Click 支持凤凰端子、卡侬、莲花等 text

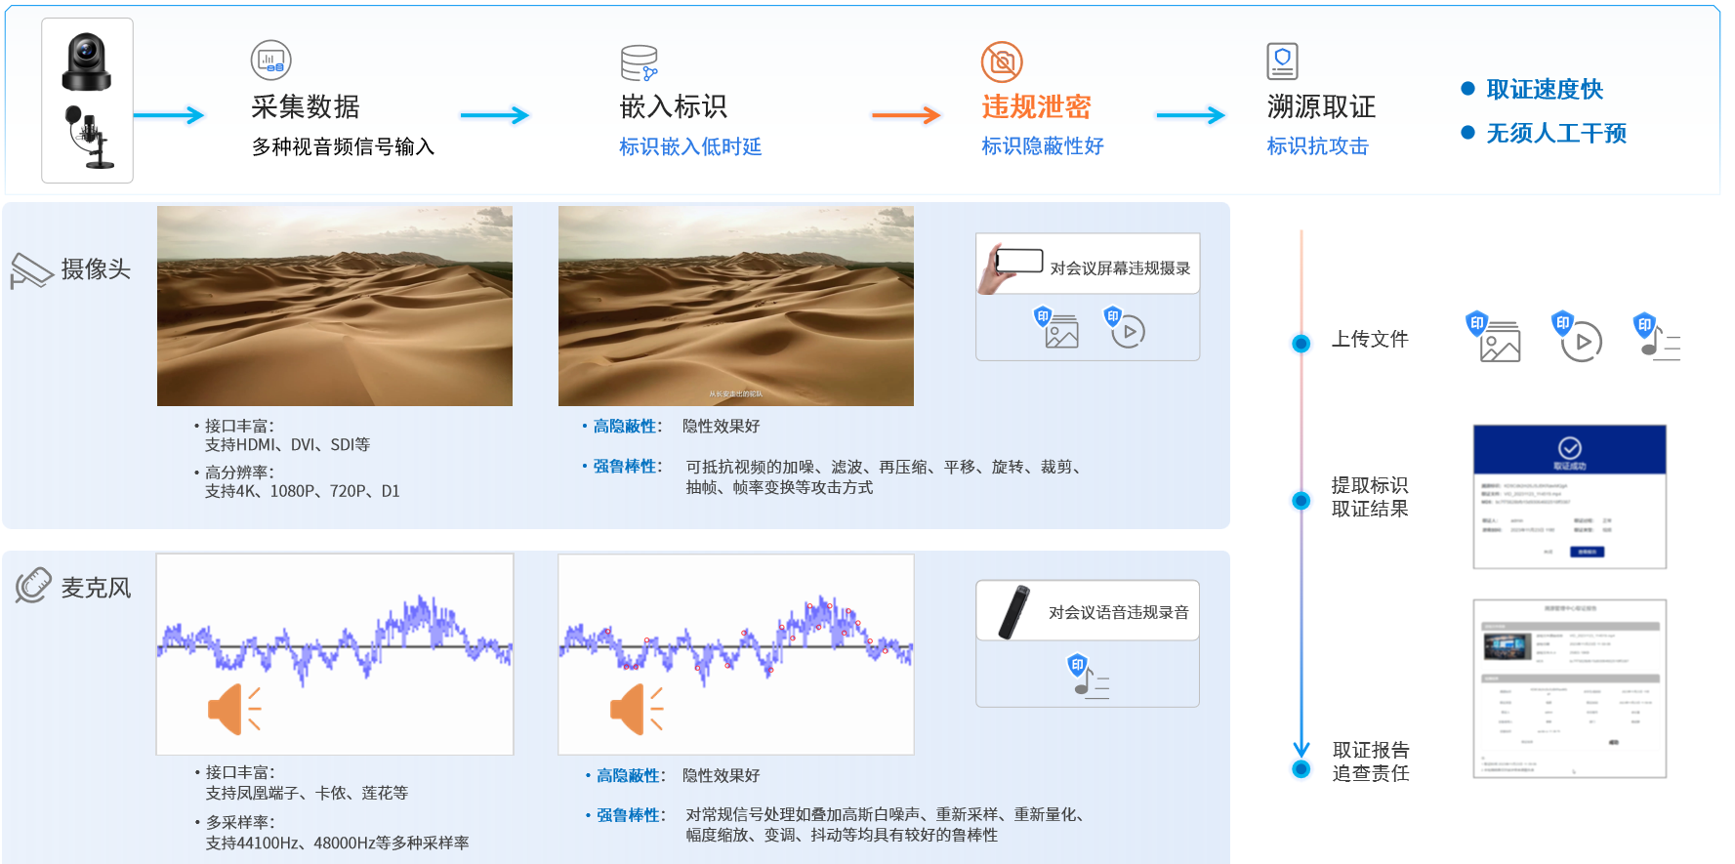pyautogui.click(x=307, y=793)
